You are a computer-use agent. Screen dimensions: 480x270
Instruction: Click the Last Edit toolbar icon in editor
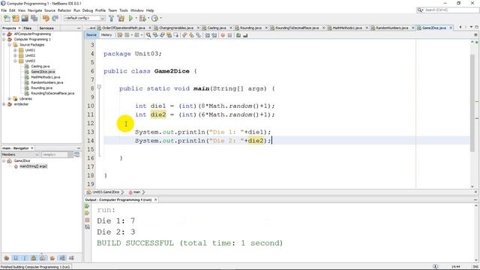(x=120, y=35)
